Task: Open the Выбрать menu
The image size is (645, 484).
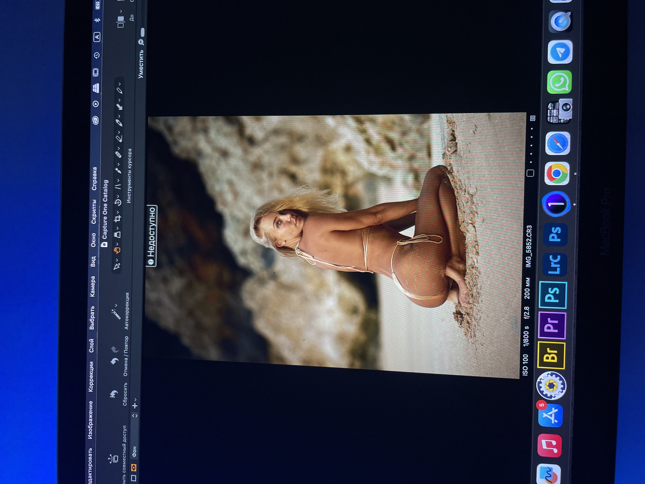Action: 92,318
